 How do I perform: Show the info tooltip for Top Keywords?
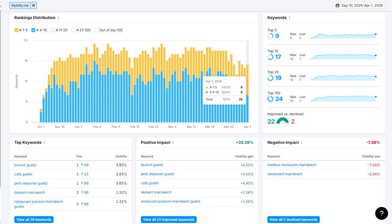pos(44,142)
